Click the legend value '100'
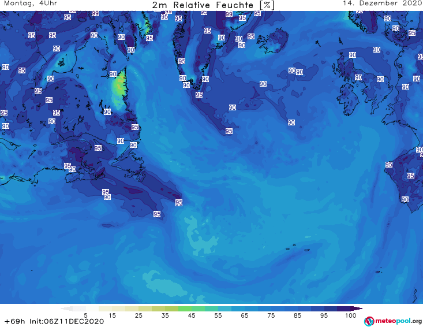The width and height of the screenshot is (423, 327). click(351, 315)
